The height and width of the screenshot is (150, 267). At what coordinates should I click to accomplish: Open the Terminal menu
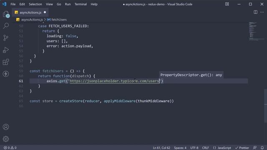coord(81,4)
